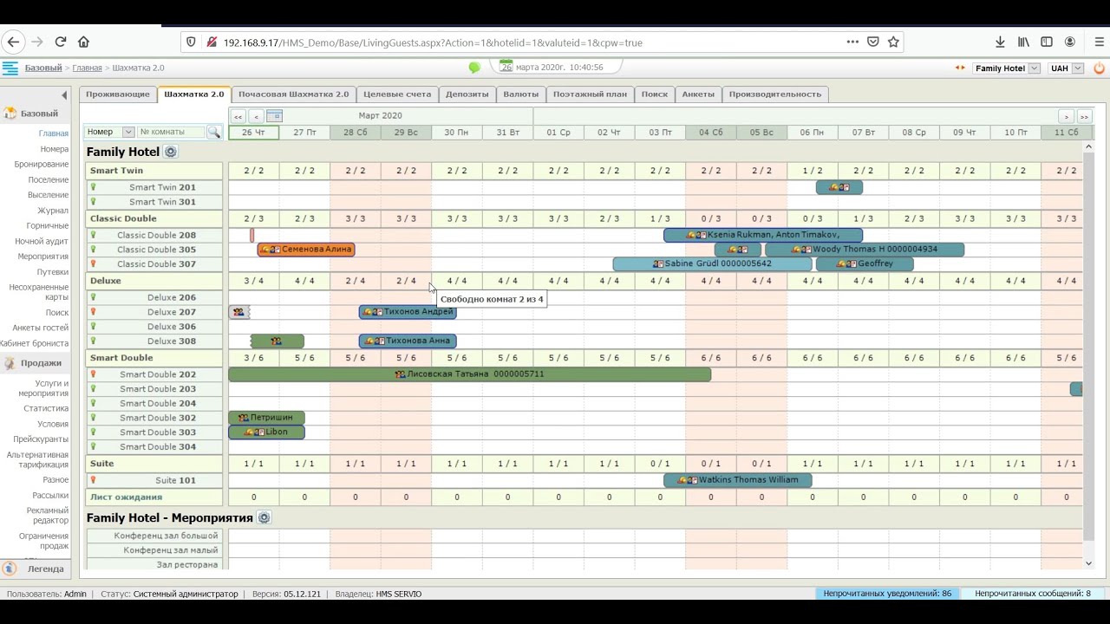Open the Поэтажный план tab
Viewport: 1110px width, 624px height.
pos(590,94)
